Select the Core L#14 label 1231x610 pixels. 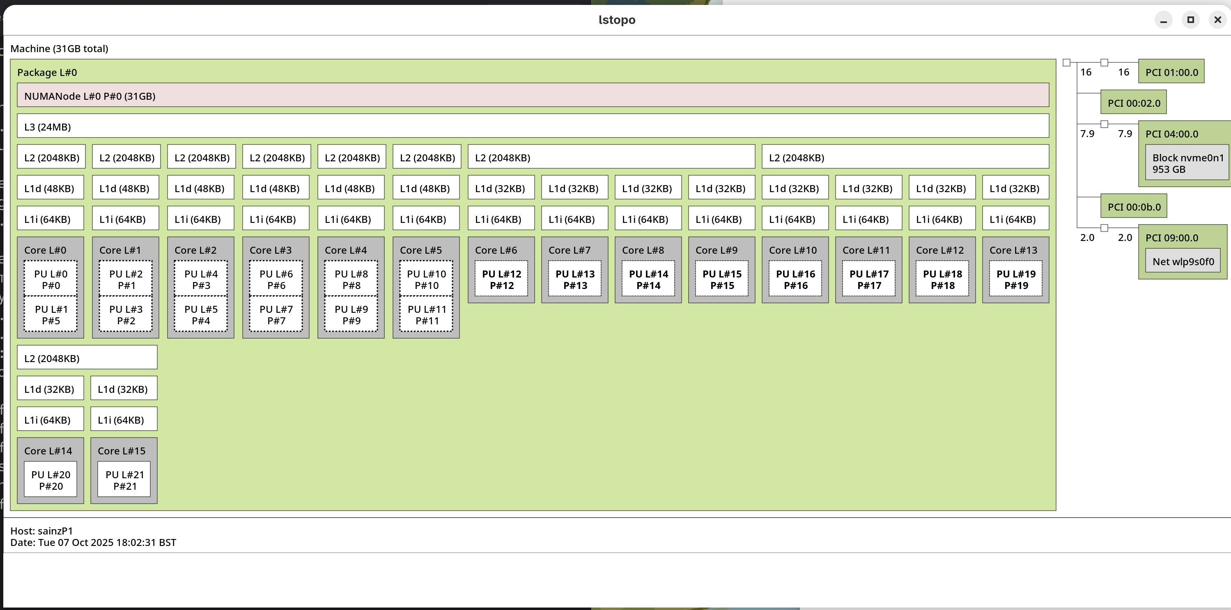[48, 450]
